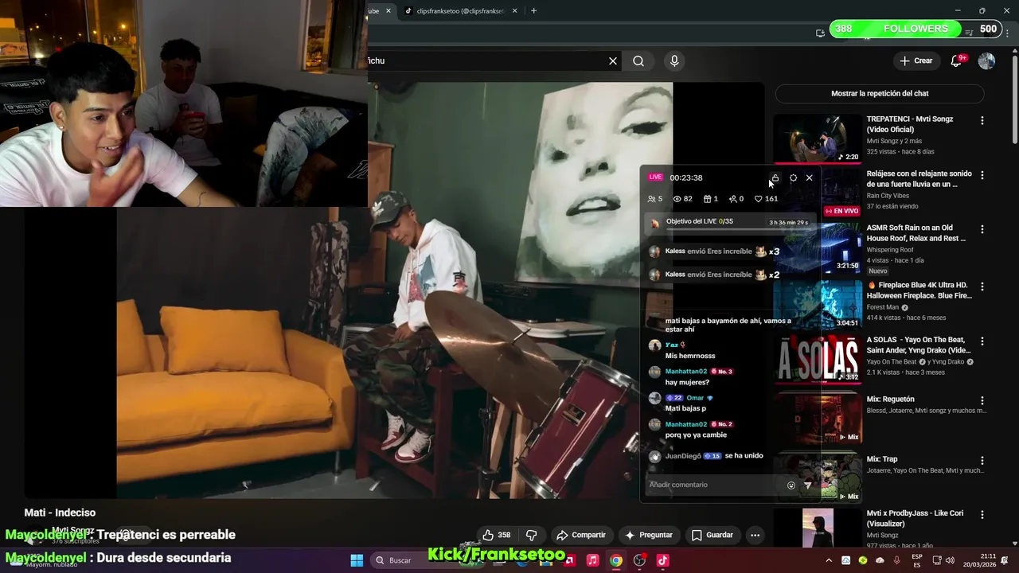Viewport: 1019px width, 573px height.
Task: Click cast icon next to followers bar
Action: tap(820, 33)
